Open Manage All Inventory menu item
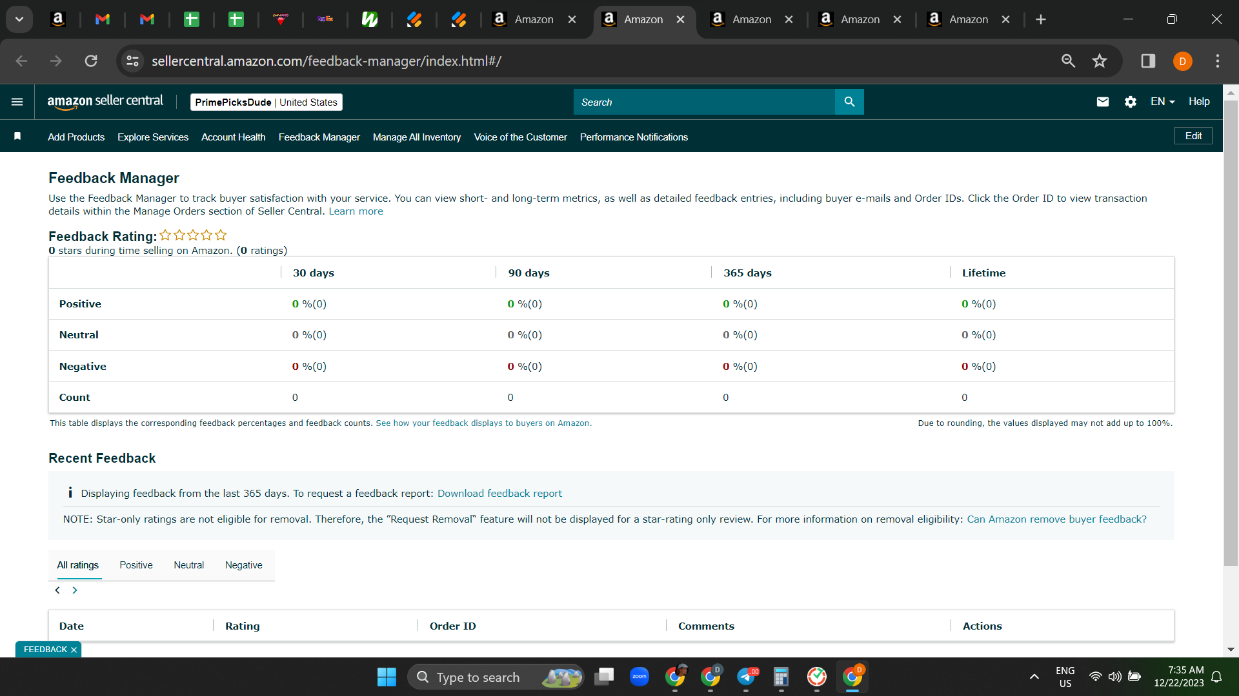 417,137
